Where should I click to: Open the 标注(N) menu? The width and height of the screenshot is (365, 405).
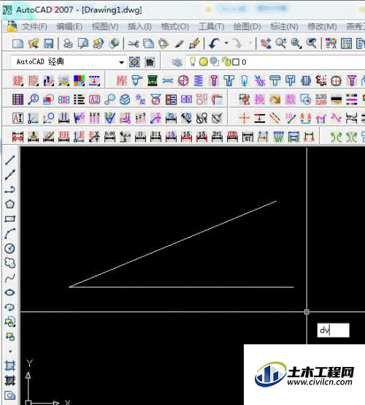pos(284,26)
